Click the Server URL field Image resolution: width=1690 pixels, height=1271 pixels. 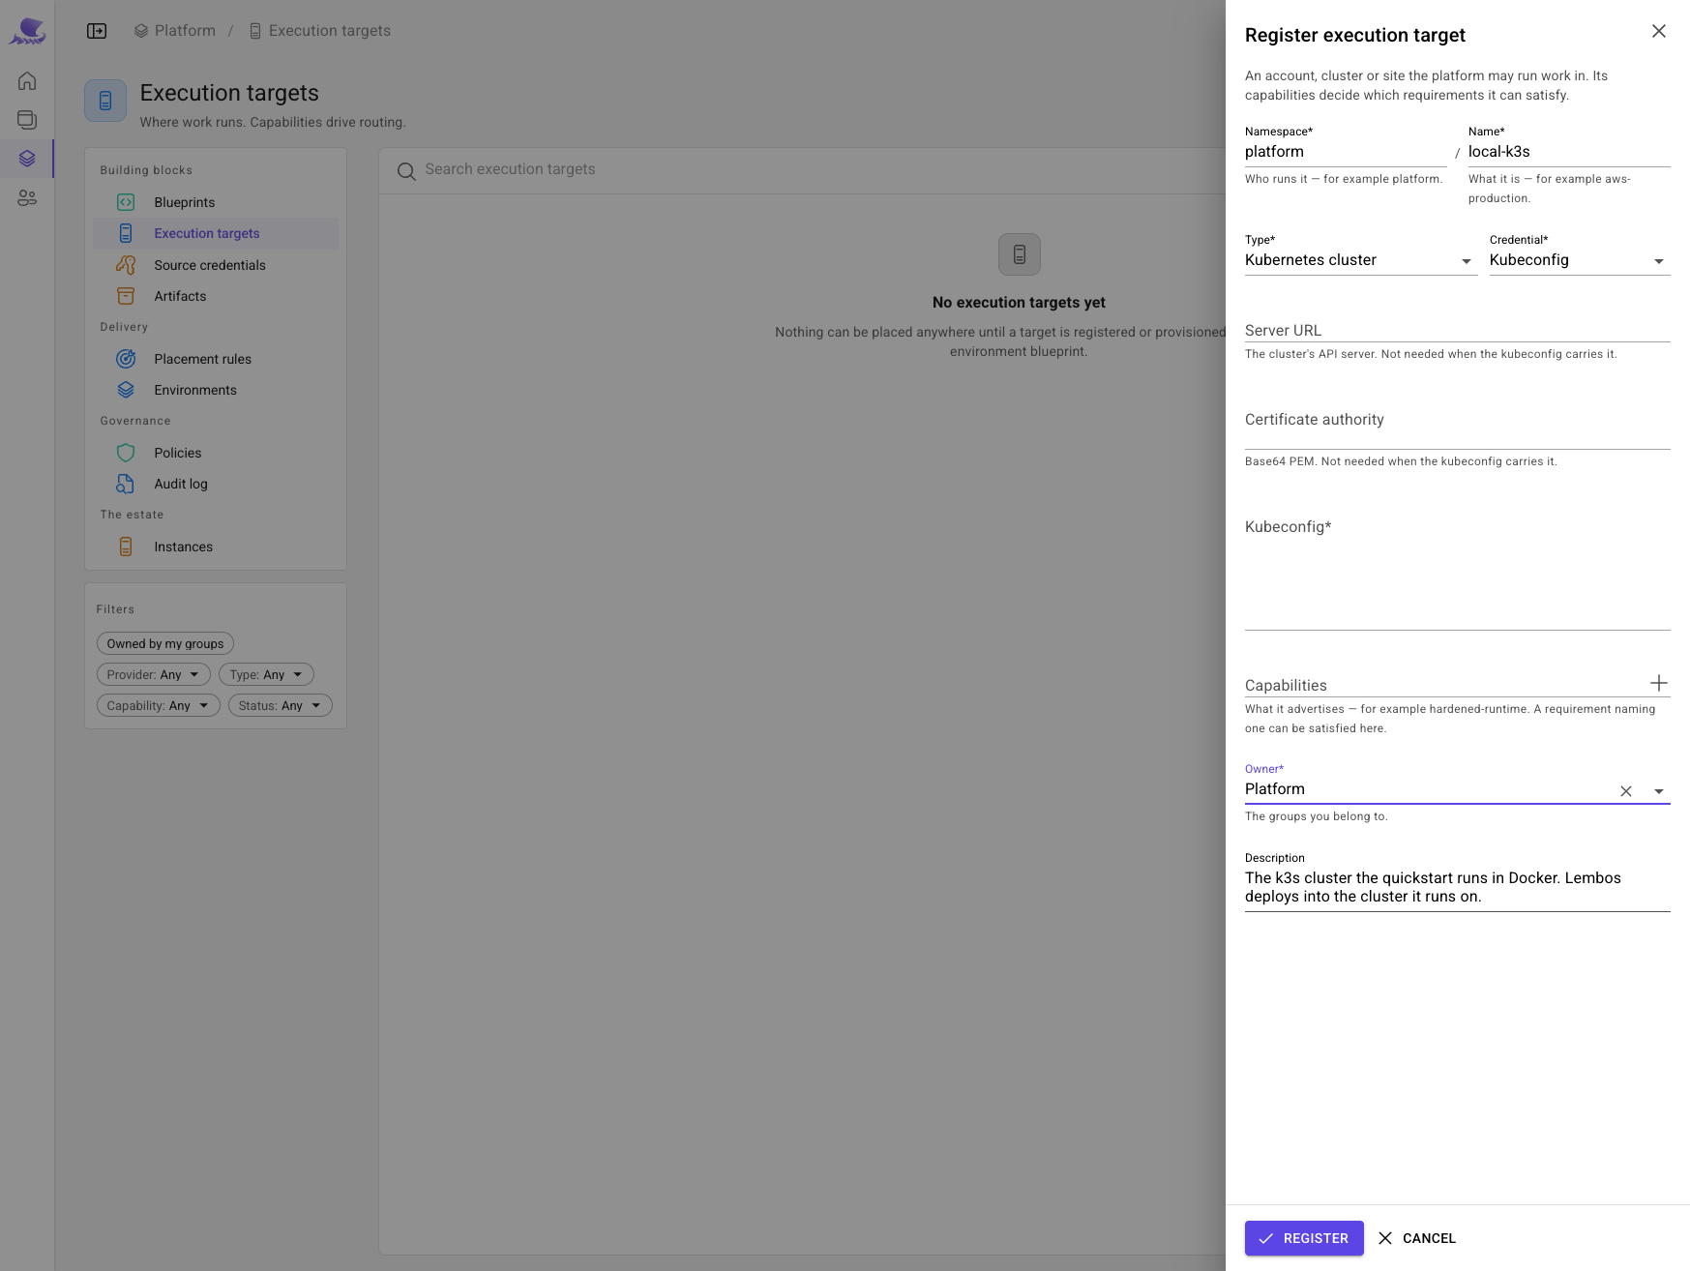(1458, 329)
